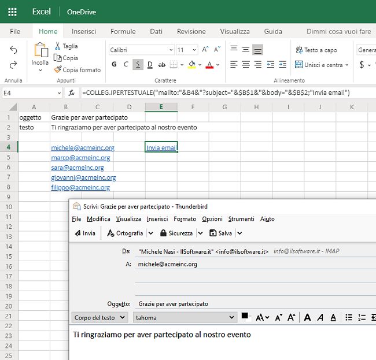
Task: Toggle bold G formatting in Excel
Action: [114, 65]
